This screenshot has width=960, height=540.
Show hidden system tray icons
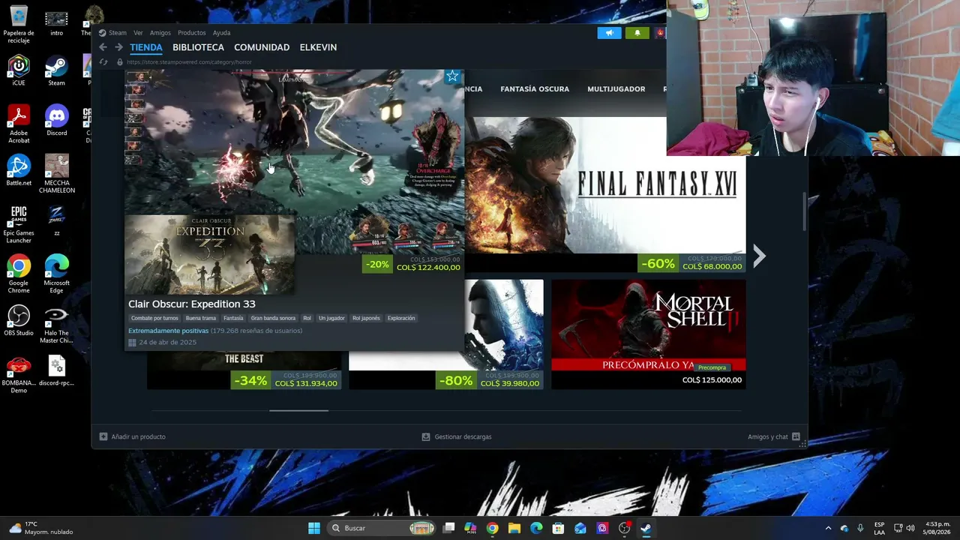(828, 528)
